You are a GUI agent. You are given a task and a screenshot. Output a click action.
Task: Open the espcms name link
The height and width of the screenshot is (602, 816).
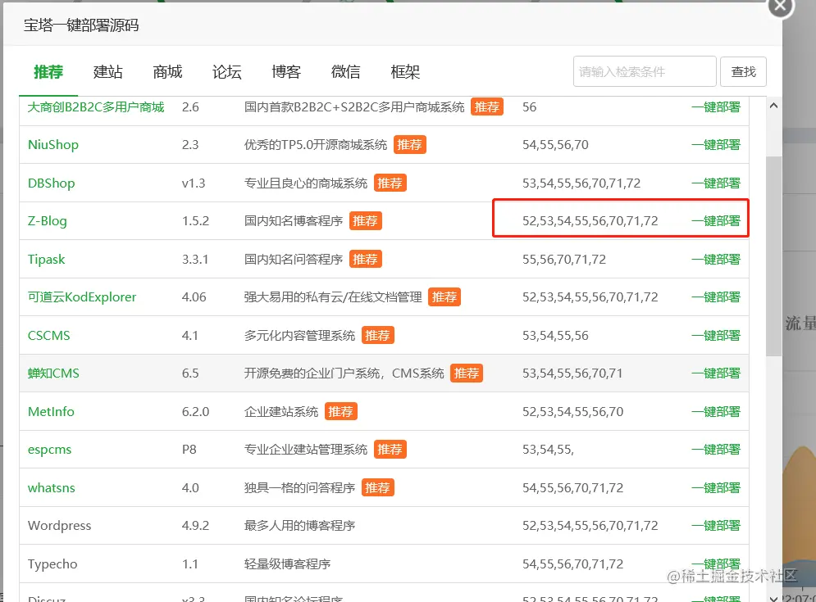click(49, 450)
